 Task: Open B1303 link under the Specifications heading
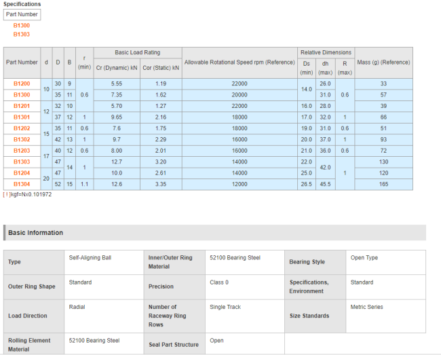22,34
